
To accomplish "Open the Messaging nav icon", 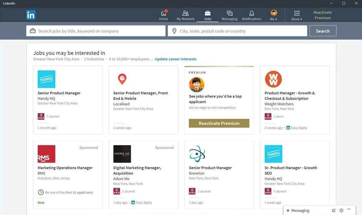I will point(230,13).
